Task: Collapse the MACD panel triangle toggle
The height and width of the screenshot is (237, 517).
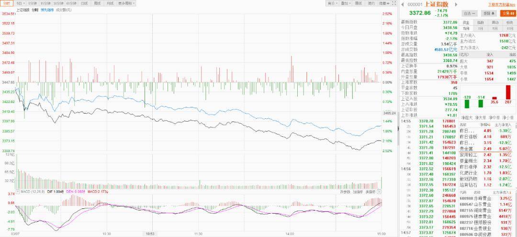Action: (x=18, y=191)
